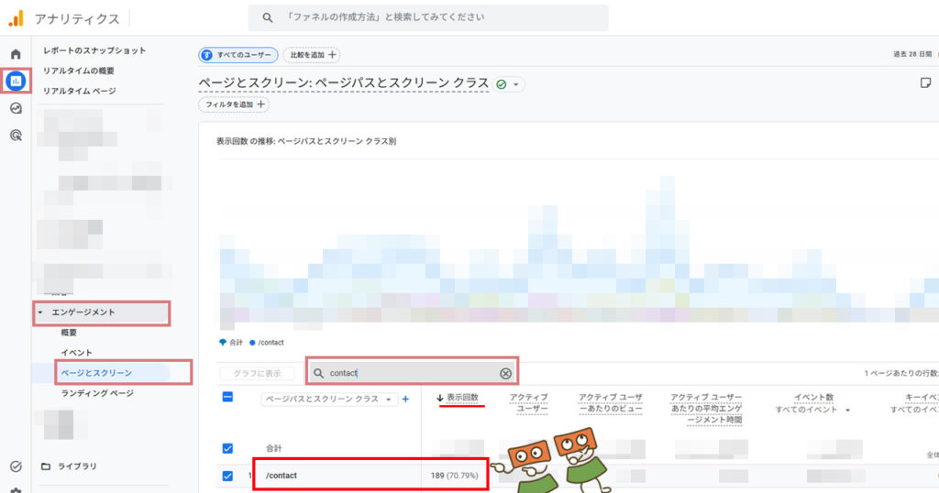Click the 合計 row label
Viewport: 939px width, 493px height.
point(273,448)
